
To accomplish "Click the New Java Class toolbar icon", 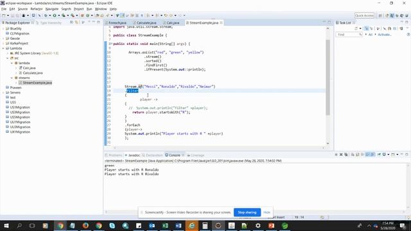I will click(87, 15).
